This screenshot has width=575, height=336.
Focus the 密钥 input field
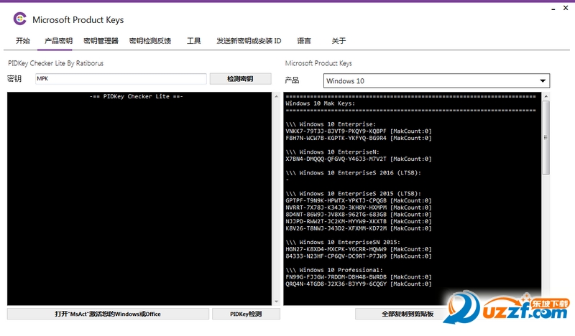coord(121,79)
